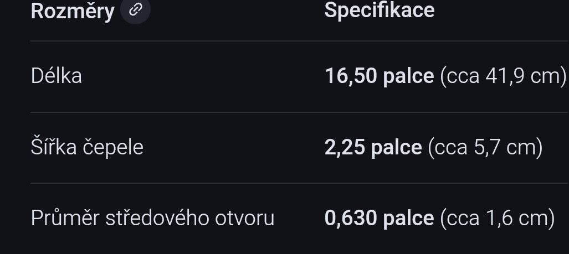
Task: Click the word palce after 16,50
Action: pyautogui.click(x=409, y=76)
